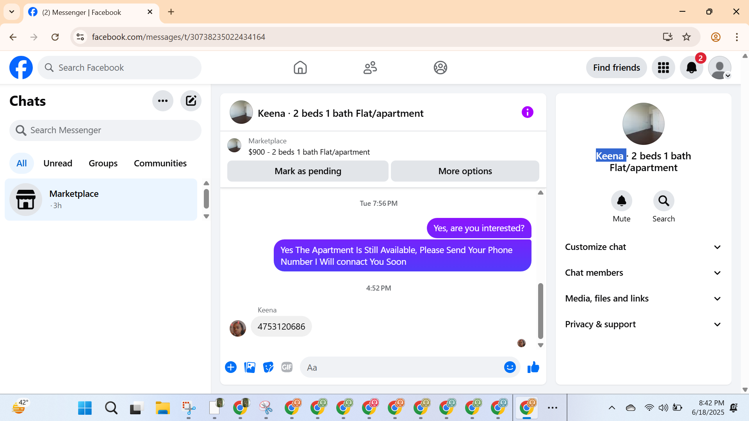
Task: Open the Friends icon in top navigation
Action: (x=370, y=68)
